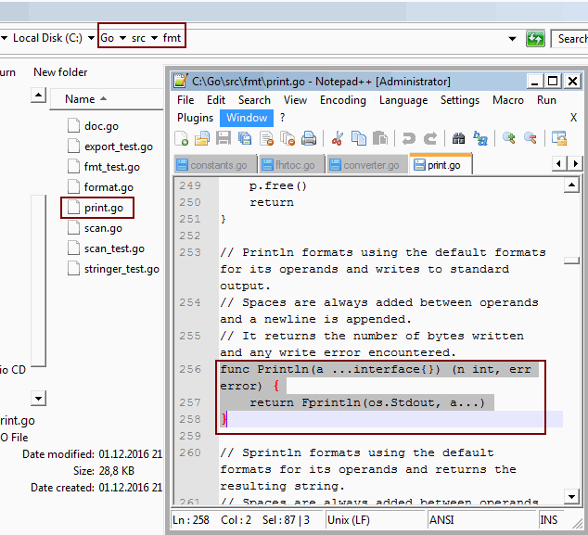
Task: Click the Undo arrow icon
Action: tap(408, 139)
